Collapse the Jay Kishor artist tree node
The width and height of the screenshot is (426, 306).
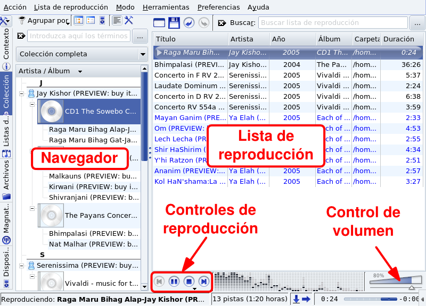pos(21,93)
